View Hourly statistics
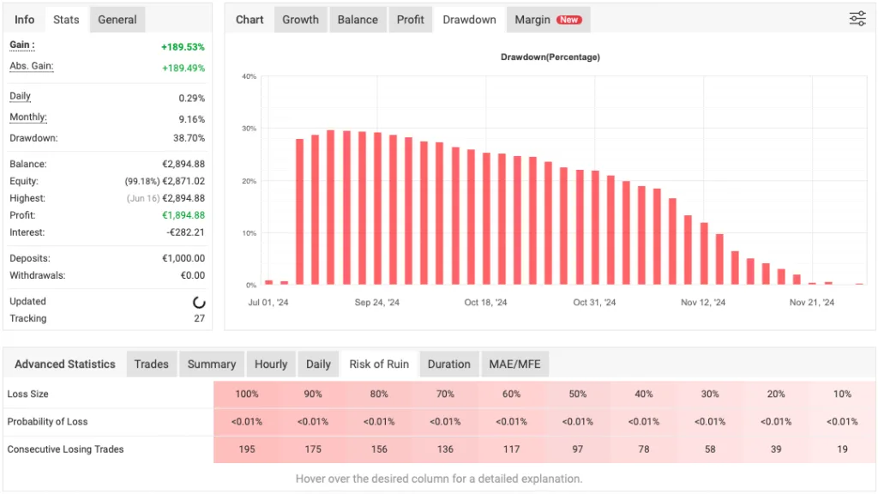This screenshot has width=878, height=494. (271, 364)
